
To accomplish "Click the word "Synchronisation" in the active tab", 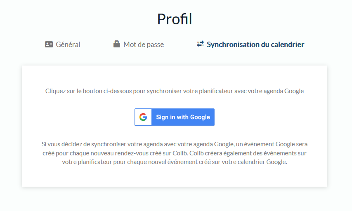I will [233, 45].
